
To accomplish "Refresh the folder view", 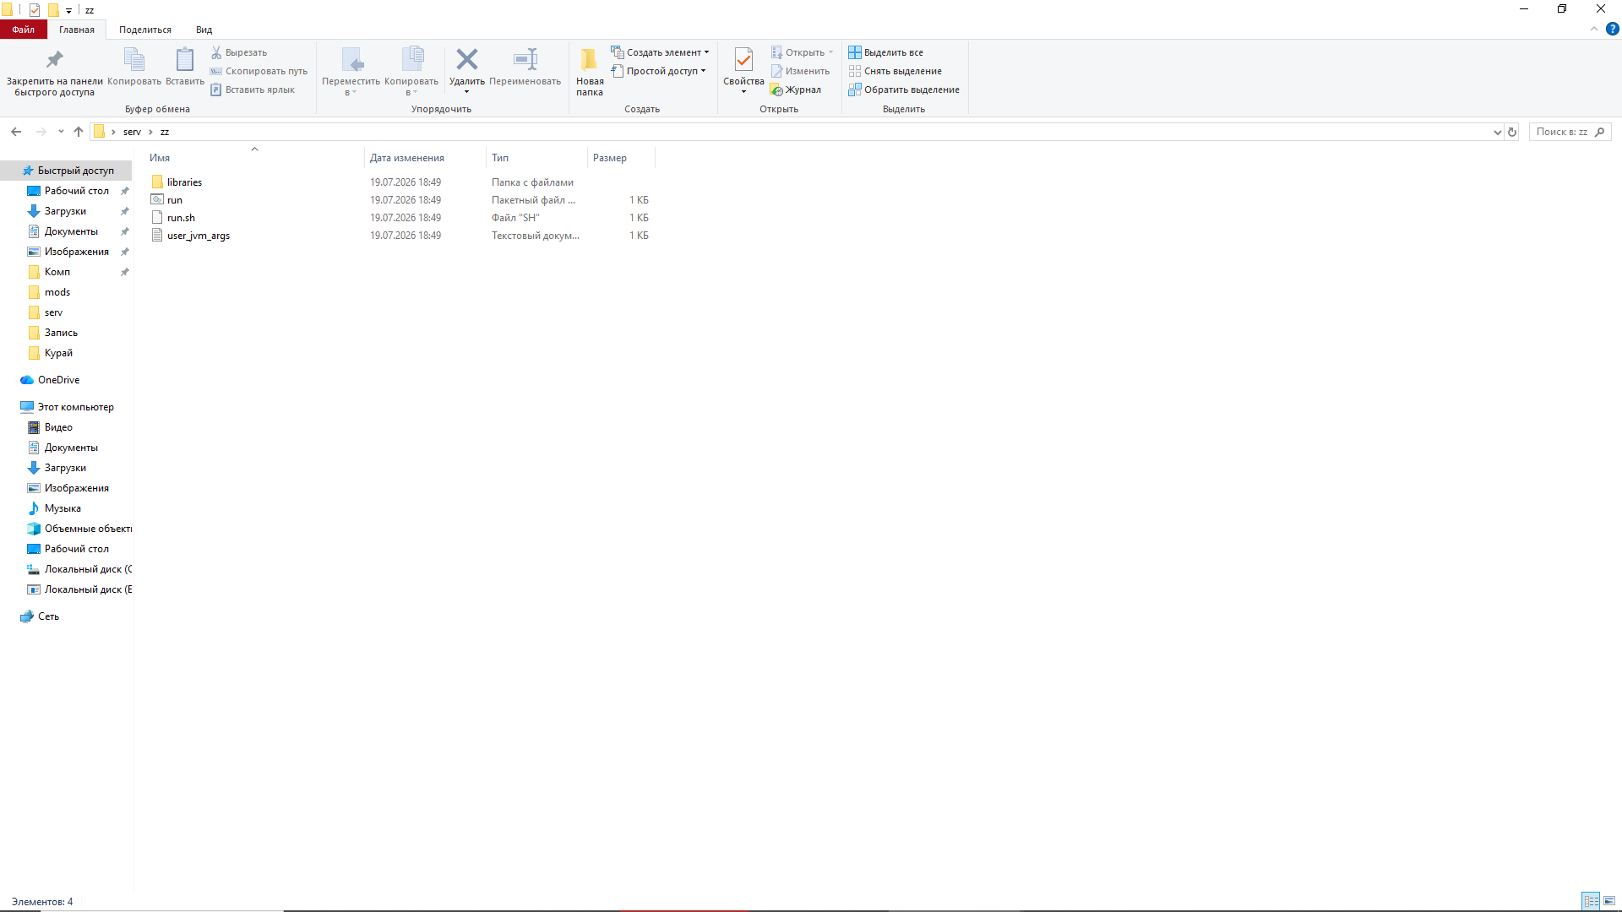I will click(x=1512, y=132).
